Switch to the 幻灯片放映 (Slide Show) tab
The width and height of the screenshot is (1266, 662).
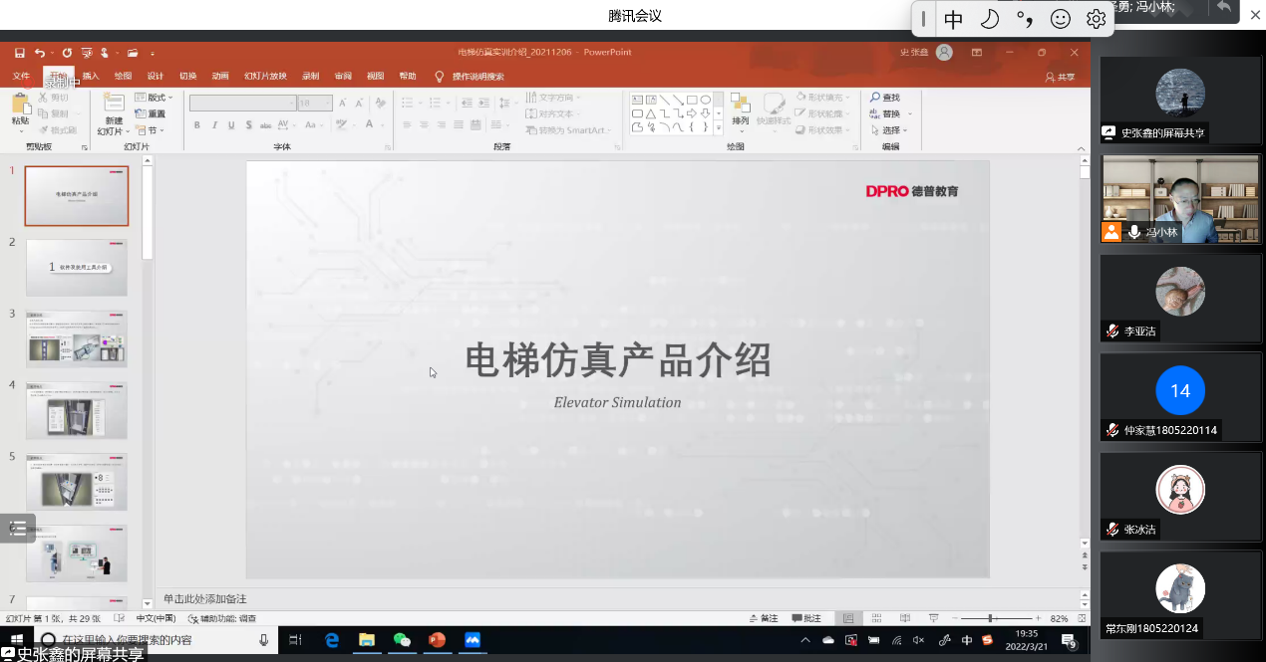(x=266, y=77)
